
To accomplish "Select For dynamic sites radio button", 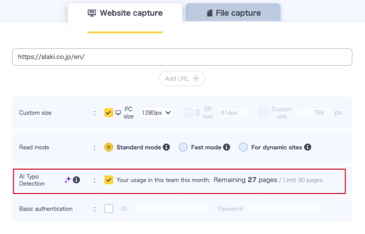I will [x=243, y=147].
